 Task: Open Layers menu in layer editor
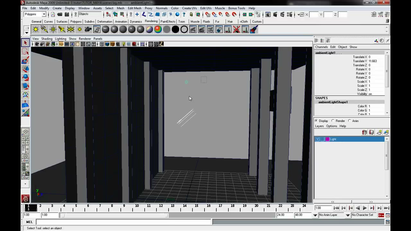[319, 126]
